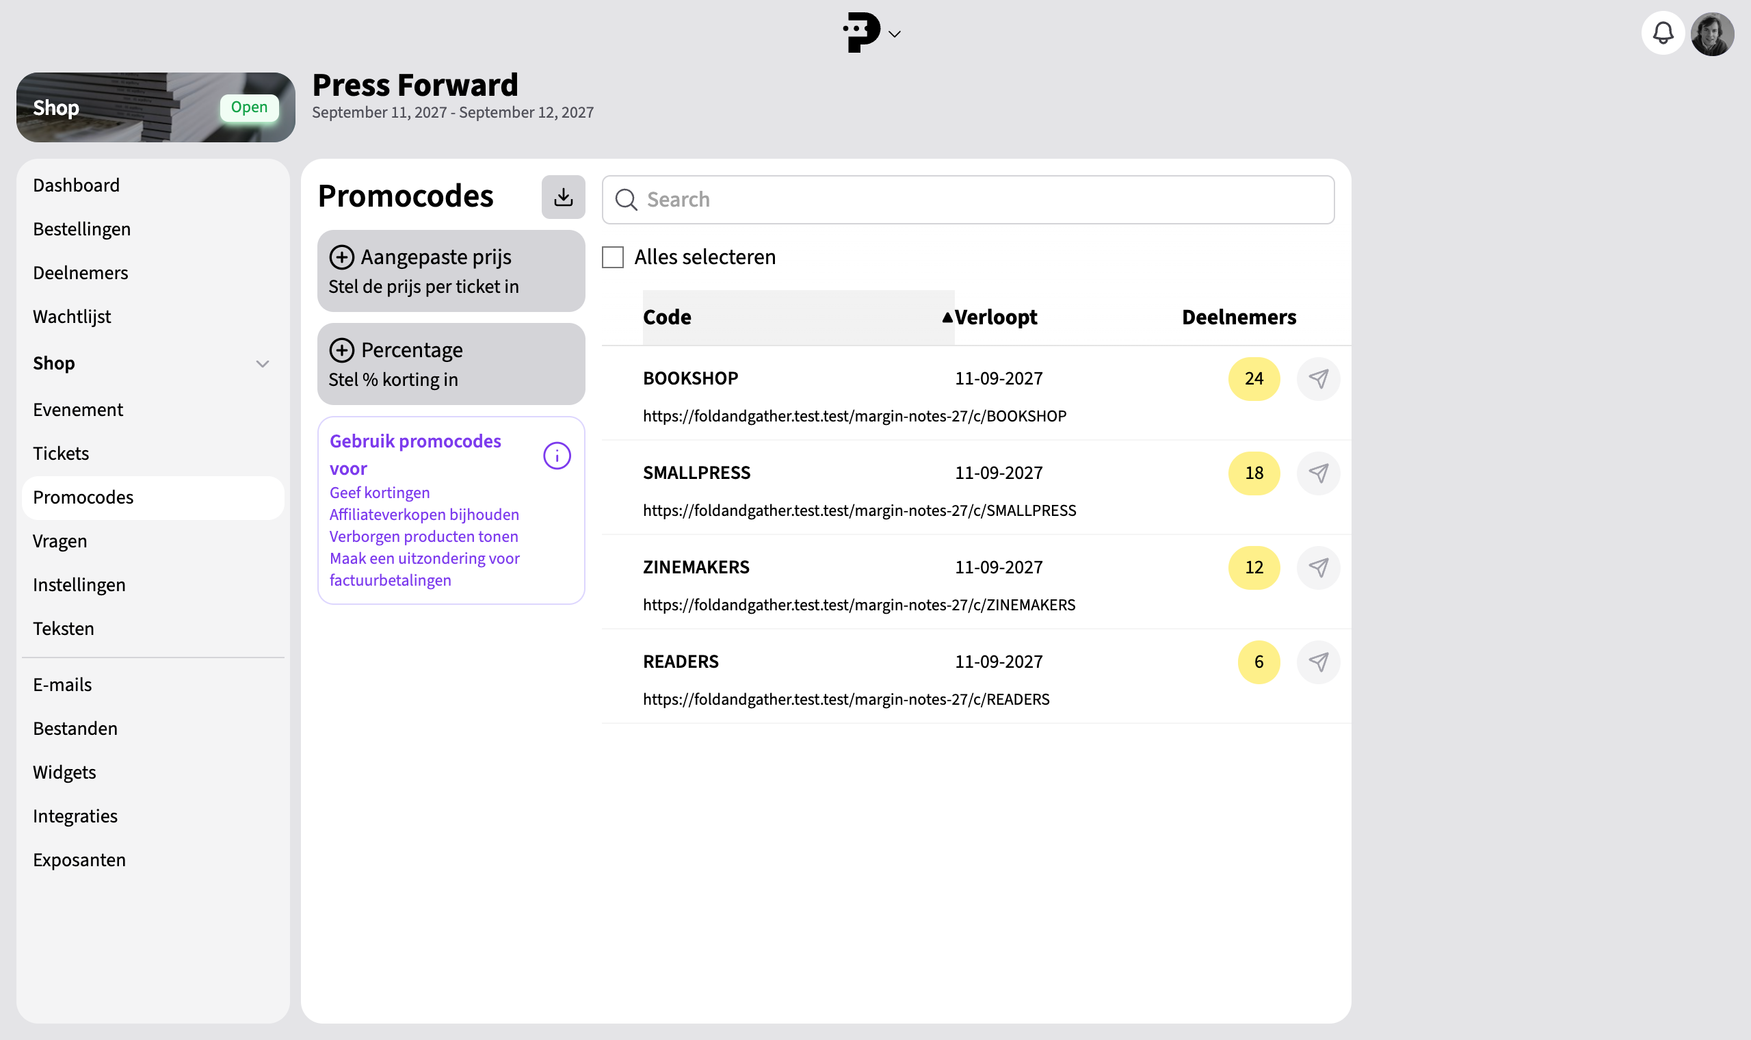Send the BOOKSHOP promocode via paper plane icon
The image size is (1751, 1040).
tap(1318, 379)
